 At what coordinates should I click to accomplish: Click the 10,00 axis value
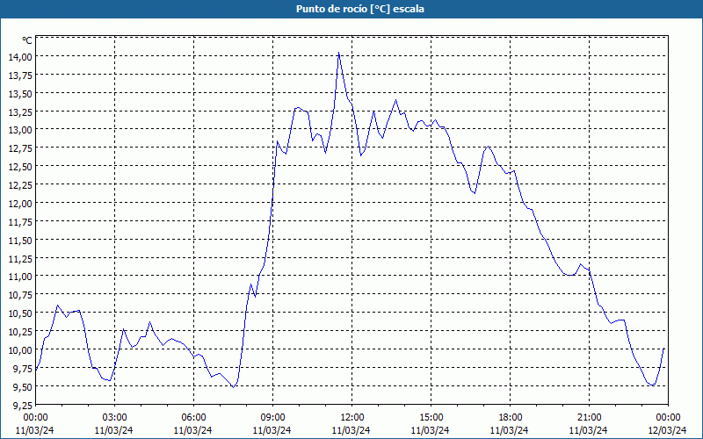(x=20, y=350)
